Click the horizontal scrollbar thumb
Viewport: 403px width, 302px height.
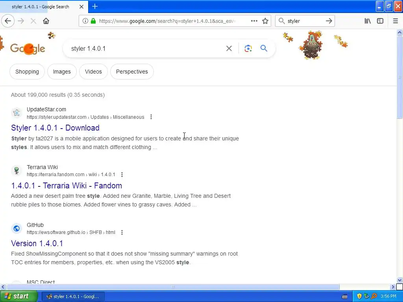(x=173, y=287)
